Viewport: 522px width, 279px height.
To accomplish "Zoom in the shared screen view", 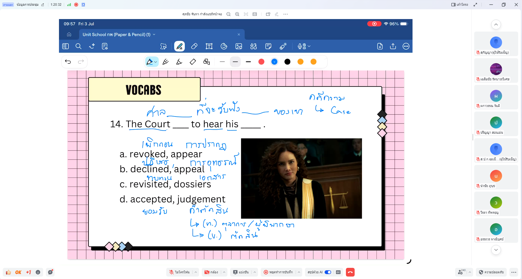I will 237,14.
